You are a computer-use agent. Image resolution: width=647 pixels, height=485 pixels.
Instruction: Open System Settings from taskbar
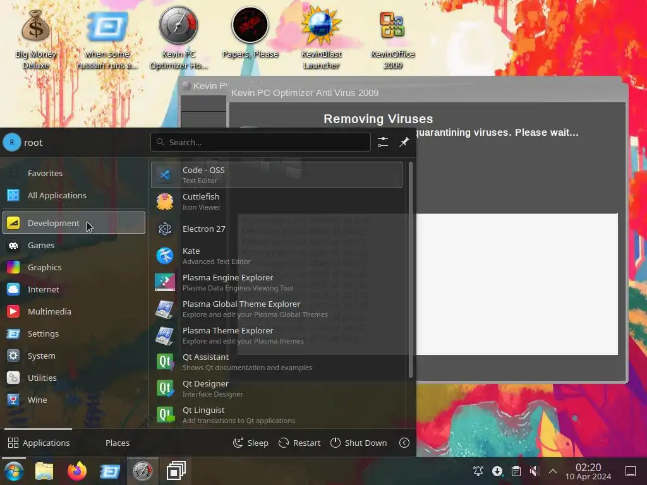109,471
